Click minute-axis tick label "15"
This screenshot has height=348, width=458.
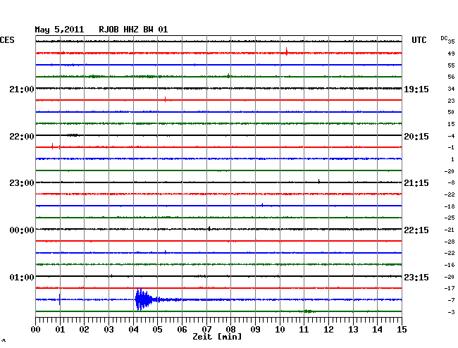tap(402, 330)
